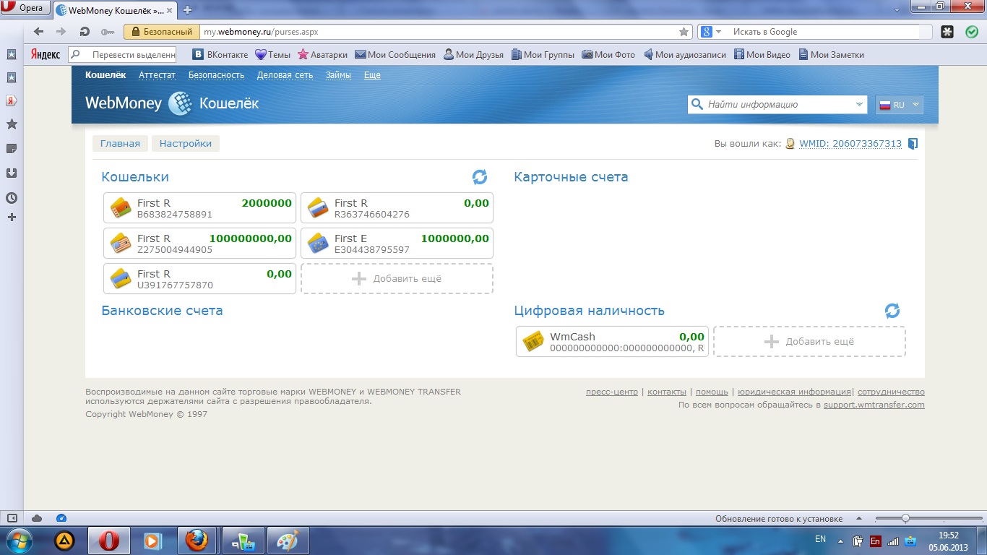Screen dimensions: 987x555
Task: Click the WMID: 206073367313 link
Action: [x=850, y=144]
